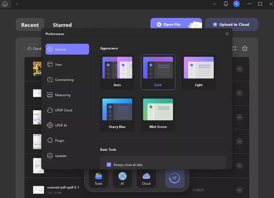Select the Dark appearance theme
Screen dimensions: 274x198
pyautogui.click(x=158, y=72)
